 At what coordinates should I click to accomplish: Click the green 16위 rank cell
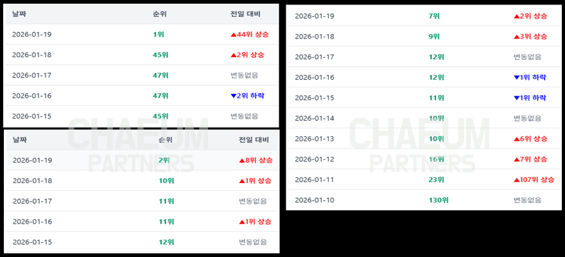[437, 159]
